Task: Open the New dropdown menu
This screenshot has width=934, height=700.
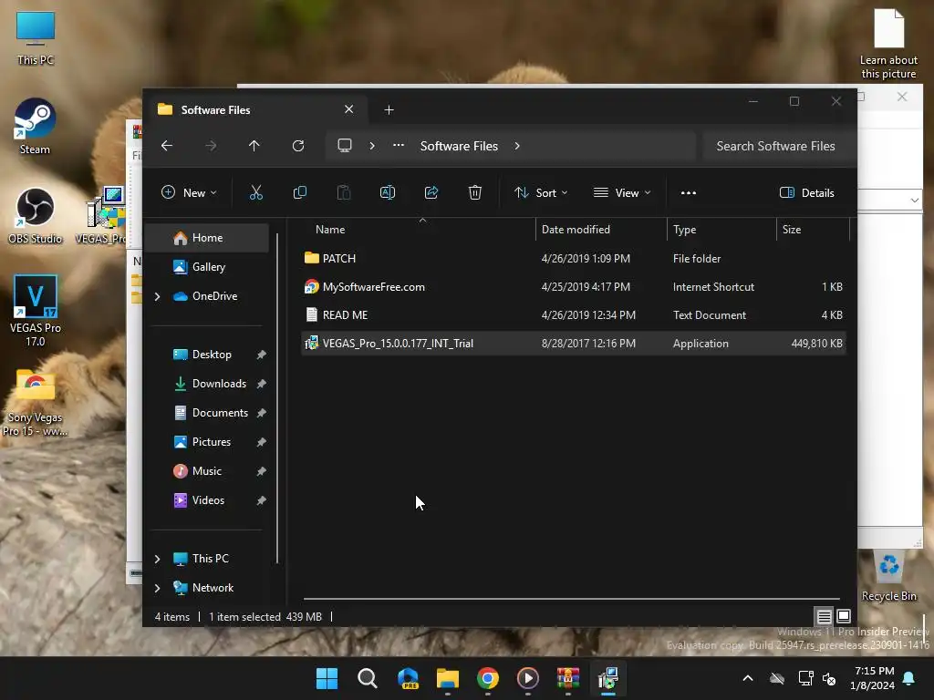Action: point(189,193)
